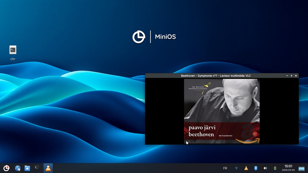Click the show desktop button
308x173 pixels.
302,168
